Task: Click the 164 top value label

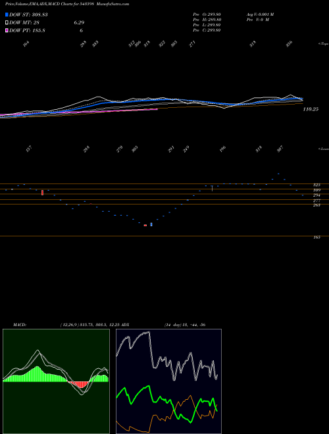Action: (26, 44)
